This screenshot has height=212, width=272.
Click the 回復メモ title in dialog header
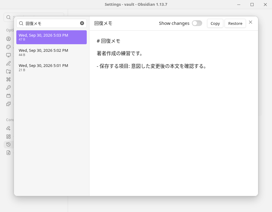103,23
